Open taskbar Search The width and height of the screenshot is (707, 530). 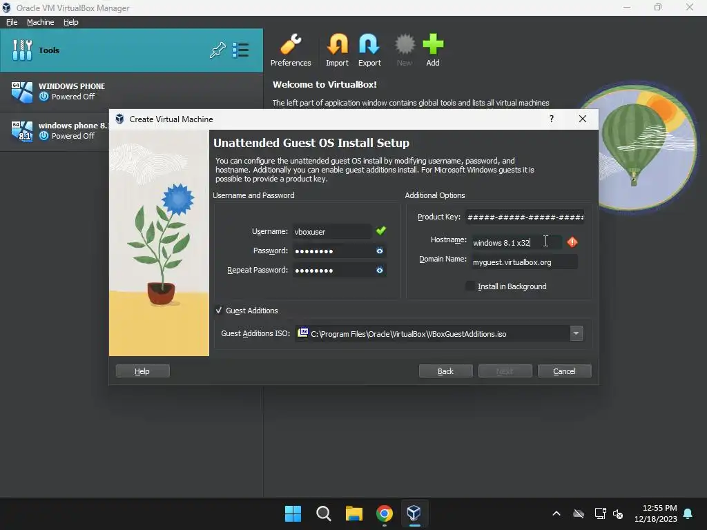click(x=323, y=513)
